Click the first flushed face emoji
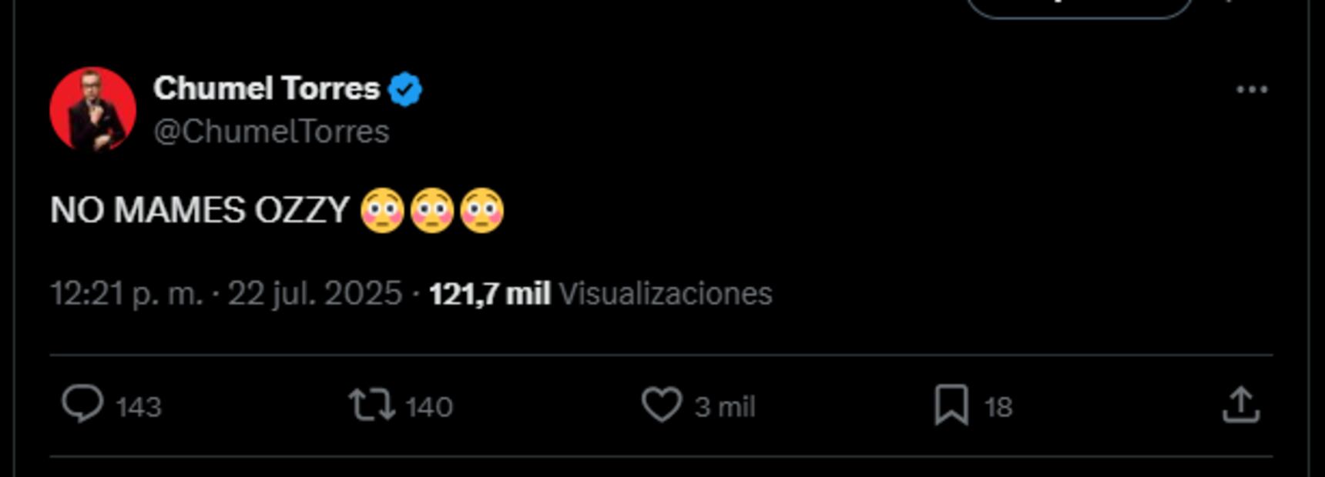This screenshot has width=1325, height=477. click(x=382, y=210)
